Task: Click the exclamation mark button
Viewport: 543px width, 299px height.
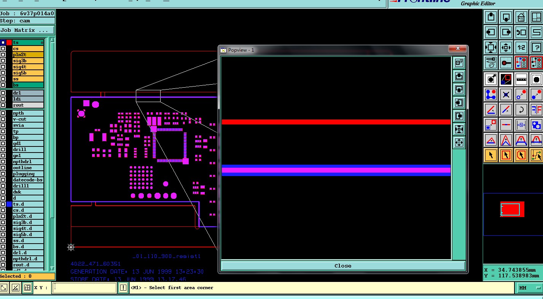Action: pyautogui.click(x=123, y=288)
